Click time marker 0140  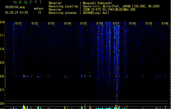165,23
